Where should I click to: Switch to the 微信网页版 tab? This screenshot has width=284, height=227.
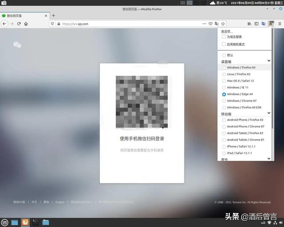coord(22,16)
